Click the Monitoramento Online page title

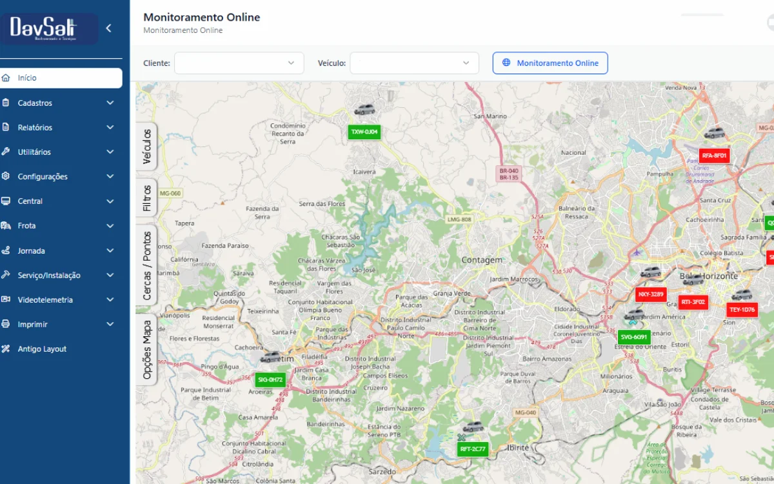[202, 17]
